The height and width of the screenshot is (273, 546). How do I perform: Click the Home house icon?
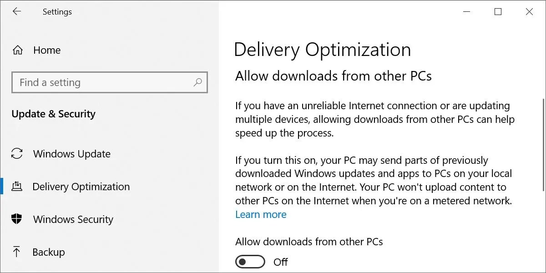tap(17, 50)
